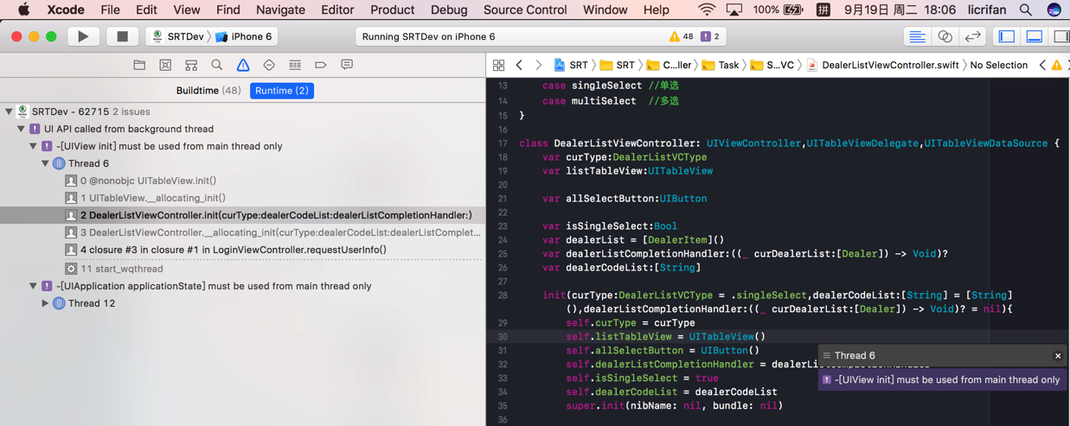Open the Project navigator folder icon
Viewport: 1070px width, 426px height.
tap(139, 65)
